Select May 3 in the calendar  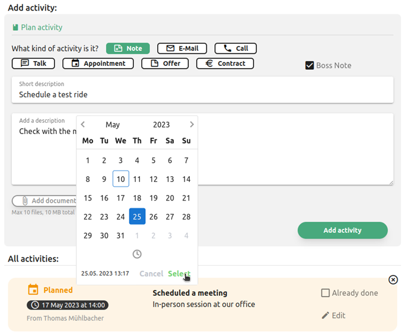[x=121, y=160]
